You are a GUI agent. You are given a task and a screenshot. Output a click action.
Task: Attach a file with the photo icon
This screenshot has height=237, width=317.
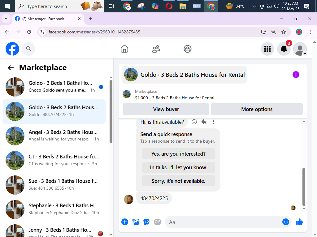click(136, 222)
